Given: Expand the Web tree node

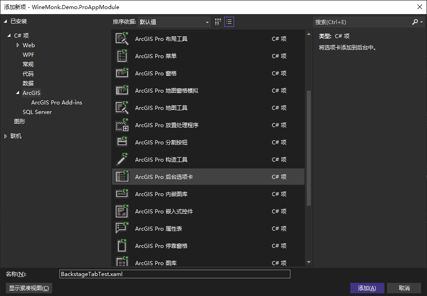Looking at the screenshot, I should click(x=18, y=45).
